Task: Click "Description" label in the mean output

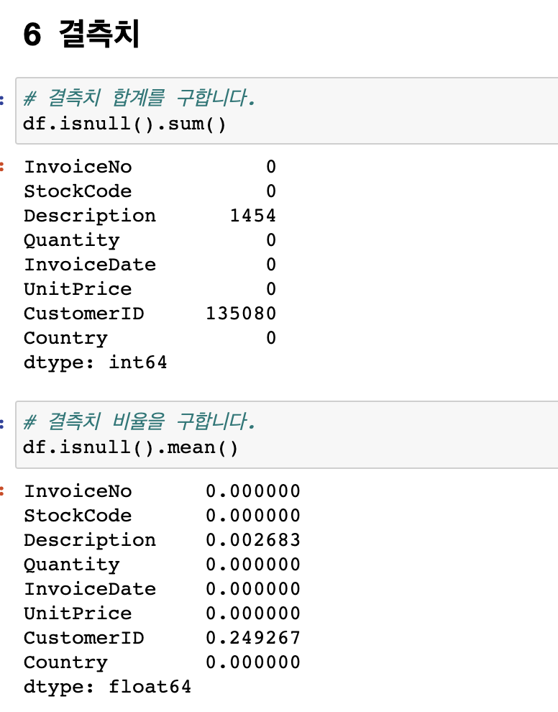Action: tap(89, 540)
